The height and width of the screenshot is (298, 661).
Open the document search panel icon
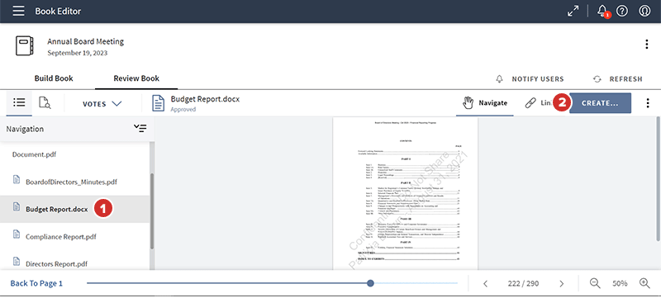[45, 103]
